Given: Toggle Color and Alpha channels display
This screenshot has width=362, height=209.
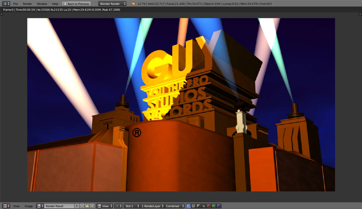Looking at the screenshot, I should click(x=189, y=206).
